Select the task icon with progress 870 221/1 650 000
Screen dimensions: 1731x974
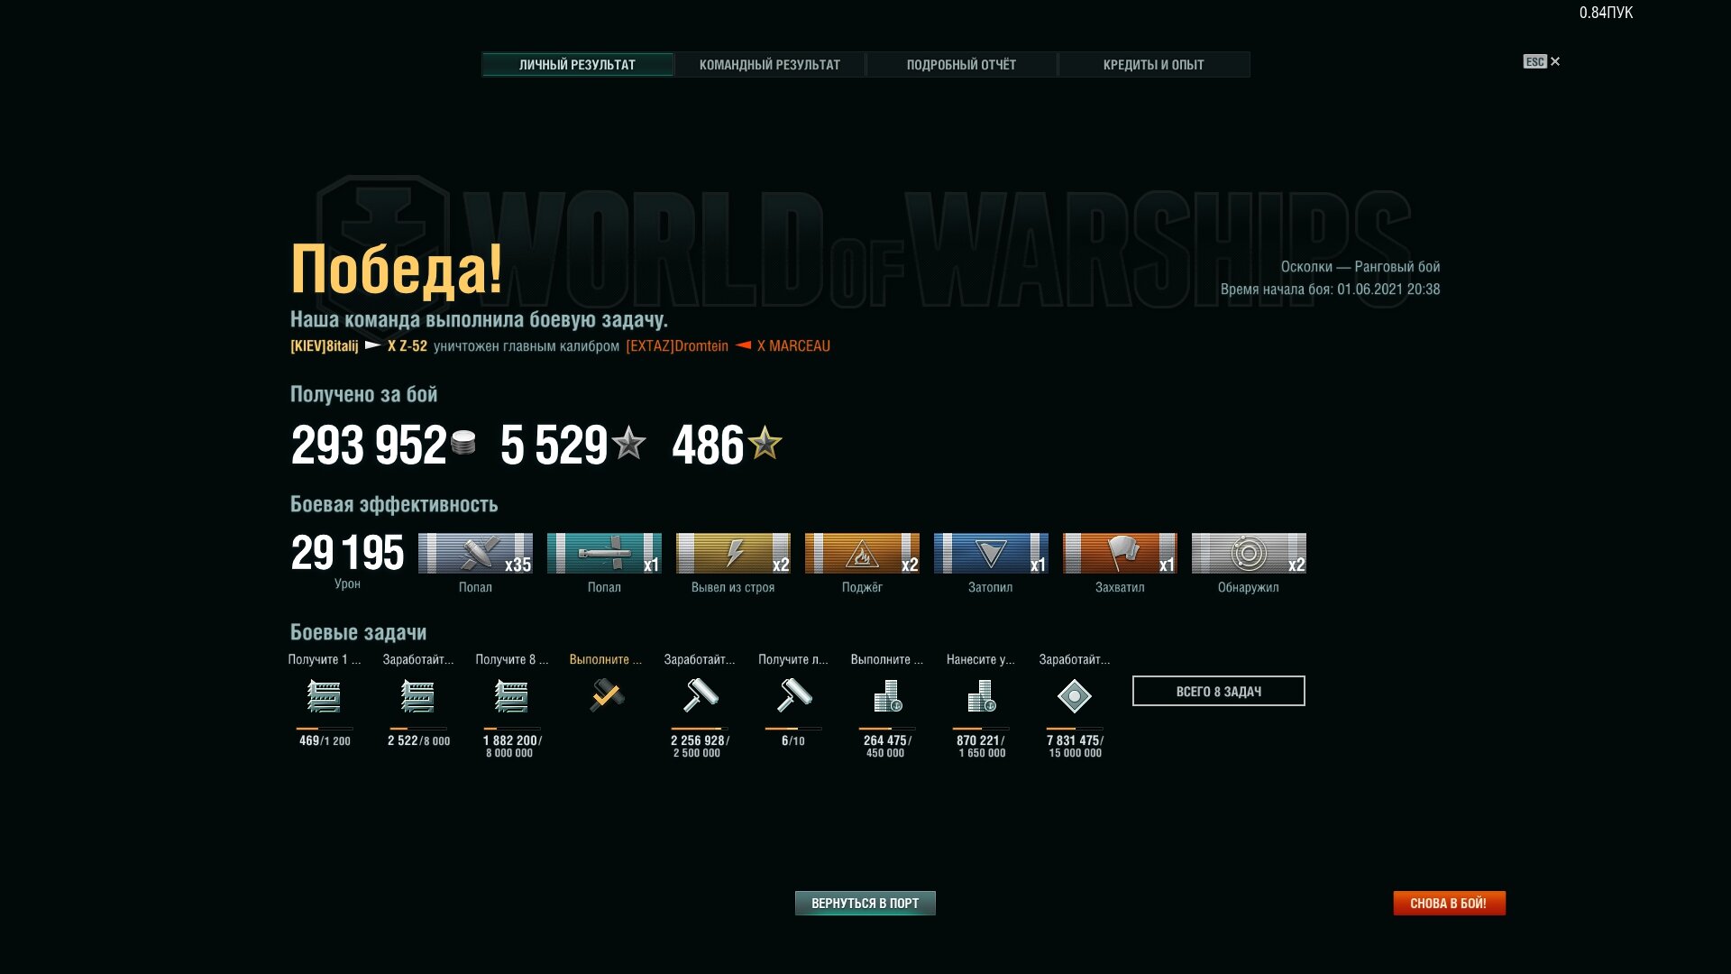(x=982, y=696)
